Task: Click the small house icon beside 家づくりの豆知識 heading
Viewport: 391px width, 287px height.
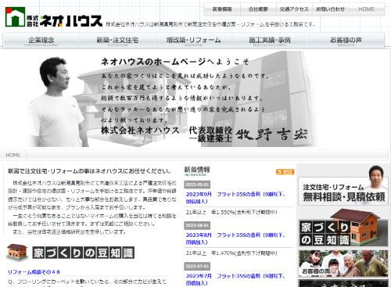Action: click(18, 252)
